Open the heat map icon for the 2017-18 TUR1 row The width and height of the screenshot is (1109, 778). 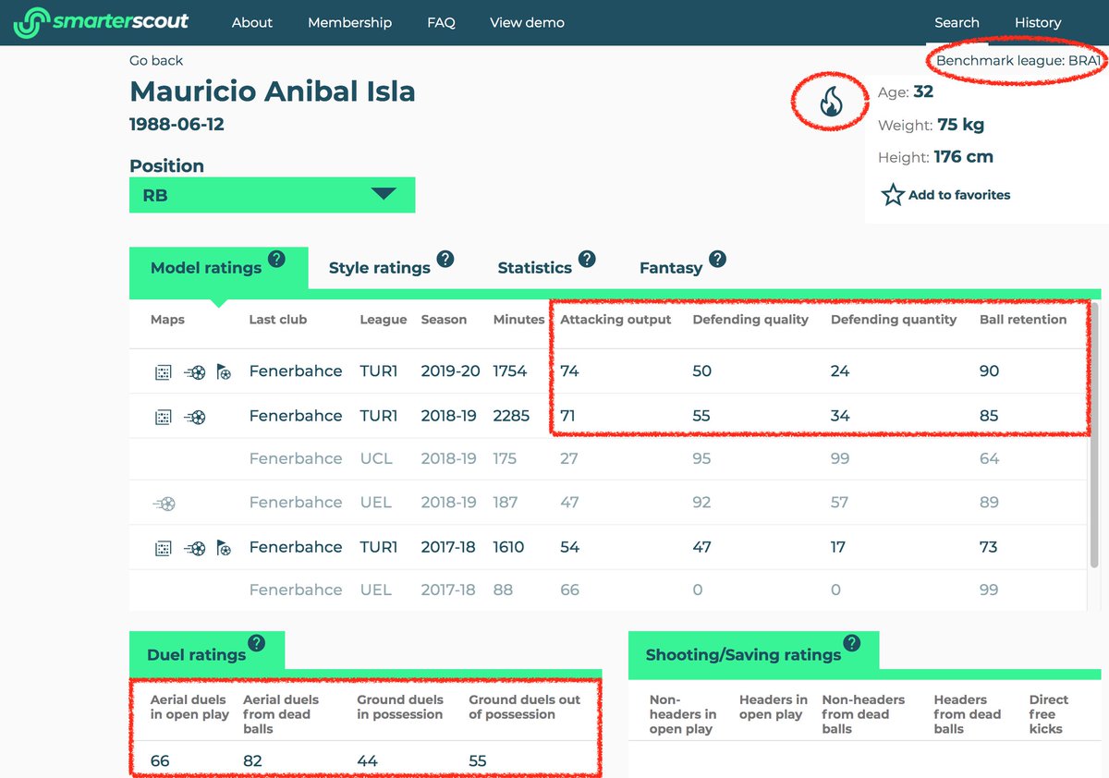click(163, 549)
